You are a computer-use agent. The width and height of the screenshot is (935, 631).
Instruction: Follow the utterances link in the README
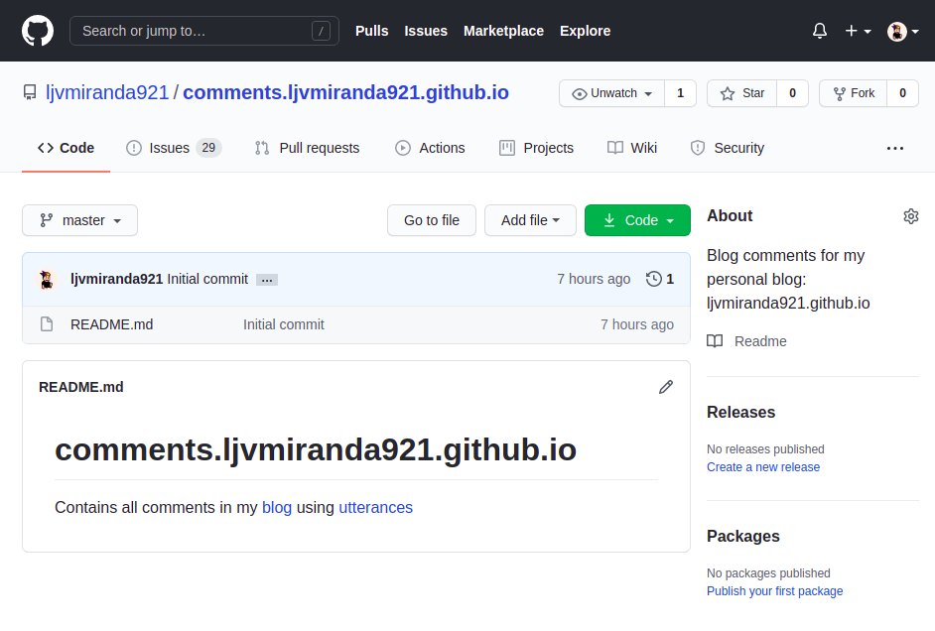[x=375, y=508]
